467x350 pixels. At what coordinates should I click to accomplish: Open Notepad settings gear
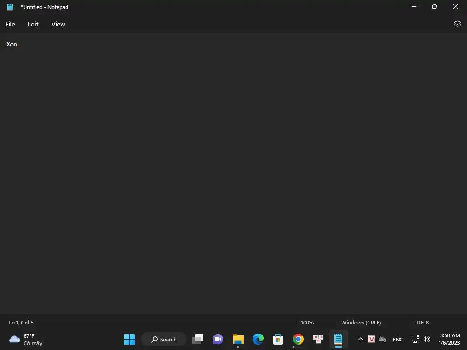click(457, 24)
